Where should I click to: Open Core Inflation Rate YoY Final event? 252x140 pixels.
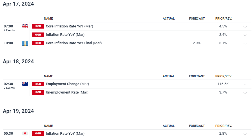74,43
